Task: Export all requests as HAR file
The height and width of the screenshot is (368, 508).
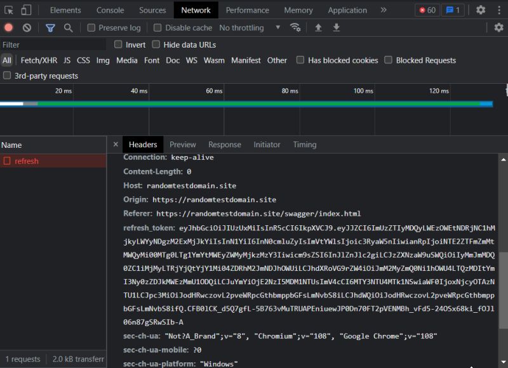Action: 336,27
